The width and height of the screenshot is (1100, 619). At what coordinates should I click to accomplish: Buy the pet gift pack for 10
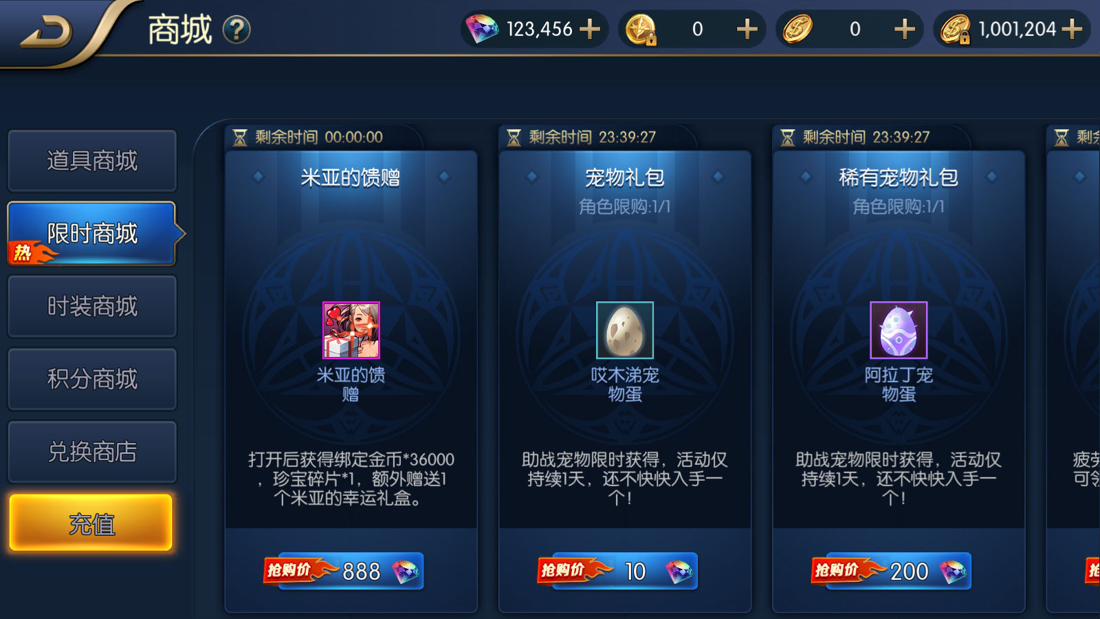[x=617, y=571]
